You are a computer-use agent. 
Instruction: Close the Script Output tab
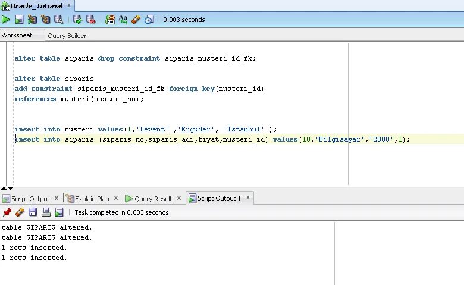pyautogui.click(x=57, y=198)
